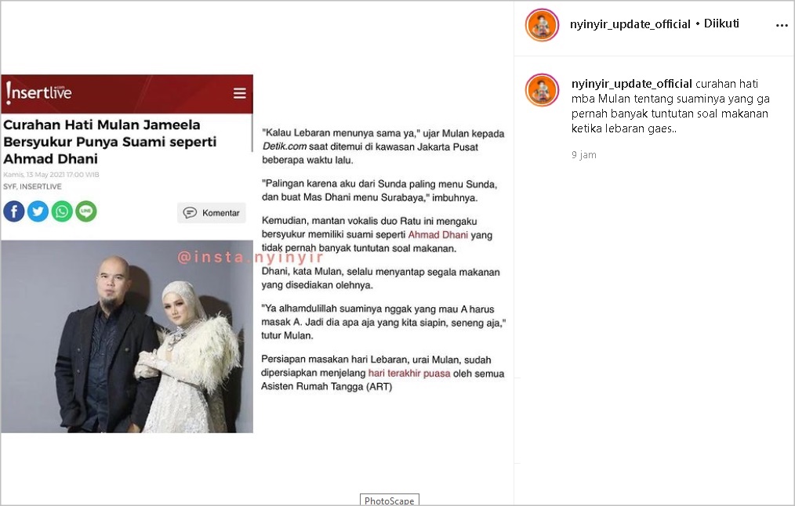This screenshot has height=506, width=795.
Task: Open the 9 jam timestamp
Action: click(x=583, y=155)
